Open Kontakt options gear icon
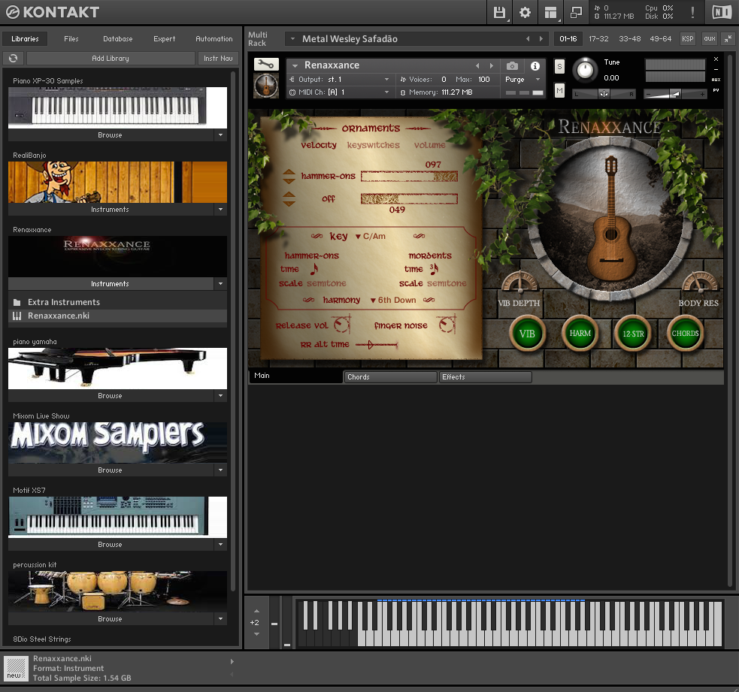The width and height of the screenshot is (739, 692). (525, 12)
